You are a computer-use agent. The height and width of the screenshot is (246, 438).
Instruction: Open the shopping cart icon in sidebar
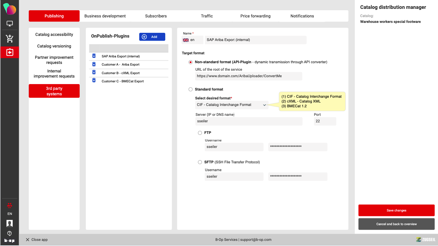click(x=10, y=39)
